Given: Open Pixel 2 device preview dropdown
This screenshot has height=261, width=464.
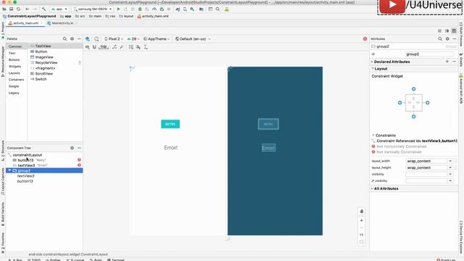Looking at the screenshot, I should (114, 38).
